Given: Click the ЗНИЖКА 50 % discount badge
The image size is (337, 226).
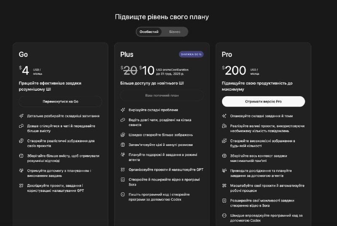Looking at the screenshot, I should 191,54.
